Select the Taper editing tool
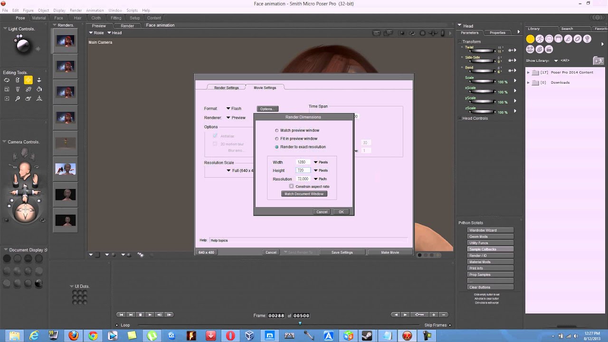608x342 pixels. pyautogui.click(x=18, y=89)
